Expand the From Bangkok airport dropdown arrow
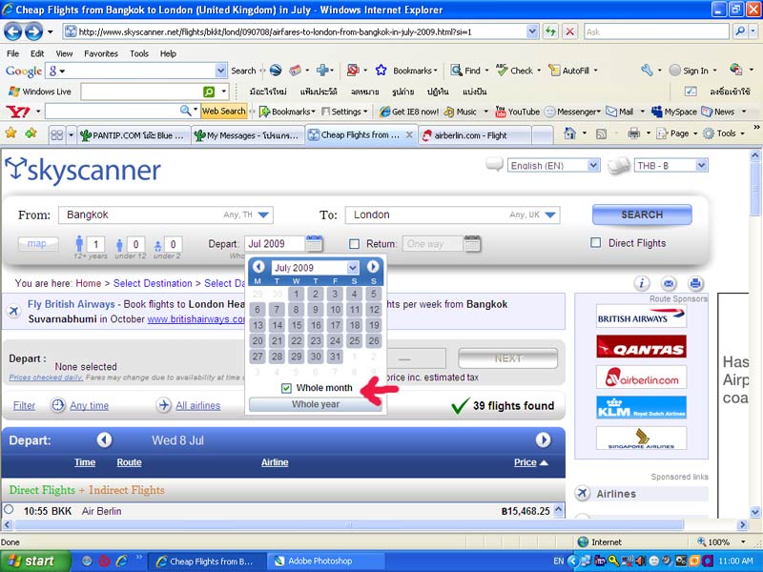This screenshot has height=572, width=763. click(263, 215)
